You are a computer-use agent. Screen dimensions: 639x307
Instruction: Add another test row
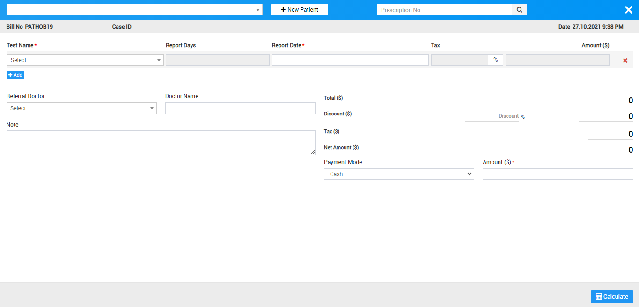coord(15,75)
